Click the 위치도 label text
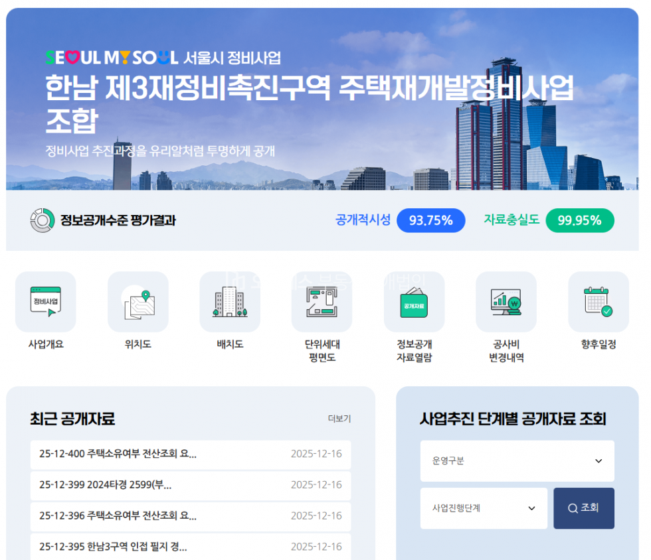Image resolution: width=651 pixels, height=560 pixels. pyautogui.click(x=138, y=344)
